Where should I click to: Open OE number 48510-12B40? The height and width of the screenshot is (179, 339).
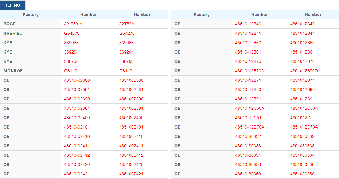pos(248,24)
